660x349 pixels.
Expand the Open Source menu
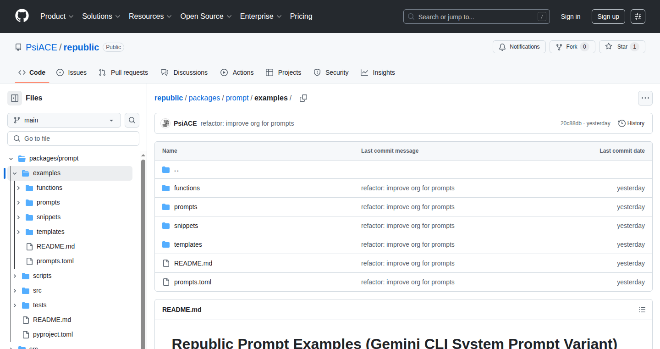[x=206, y=17]
